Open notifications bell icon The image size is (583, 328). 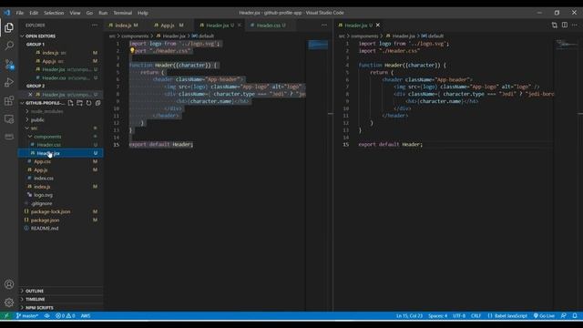click(x=575, y=316)
